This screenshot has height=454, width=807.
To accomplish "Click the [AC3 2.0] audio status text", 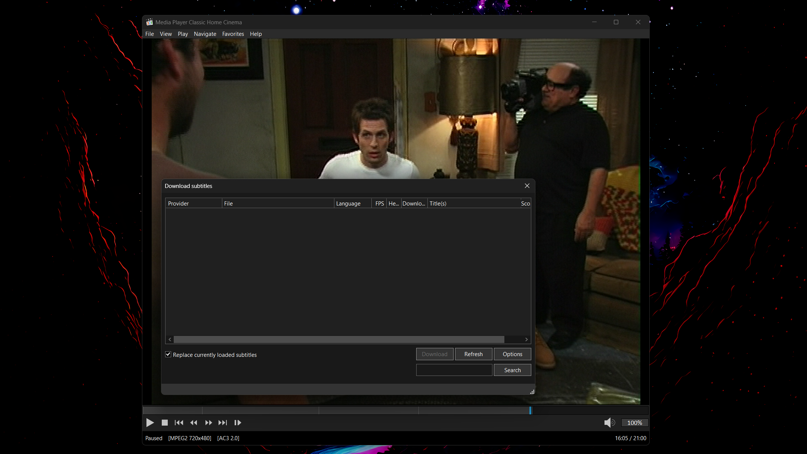I will (x=228, y=438).
